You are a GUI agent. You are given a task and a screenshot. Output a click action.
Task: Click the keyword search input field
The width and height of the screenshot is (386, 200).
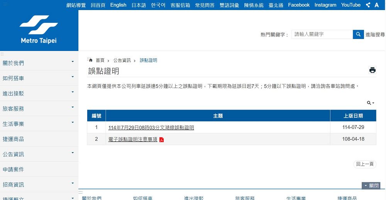pyautogui.click(x=322, y=34)
